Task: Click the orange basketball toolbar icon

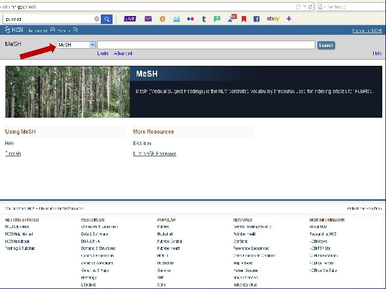Action: 162,19
